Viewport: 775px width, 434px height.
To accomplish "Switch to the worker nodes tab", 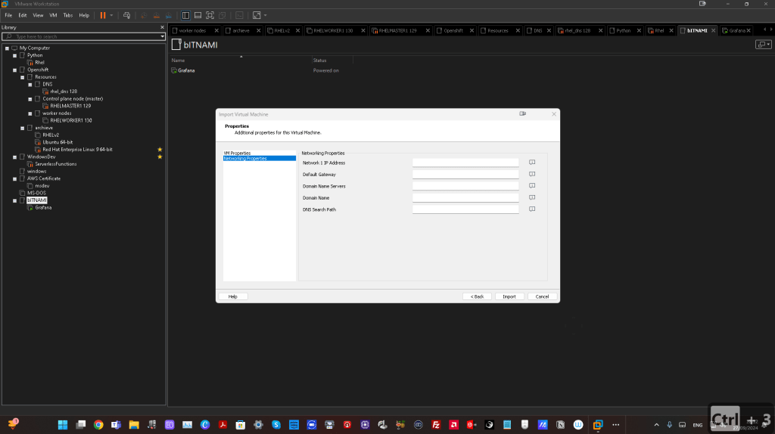I will tap(192, 30).
